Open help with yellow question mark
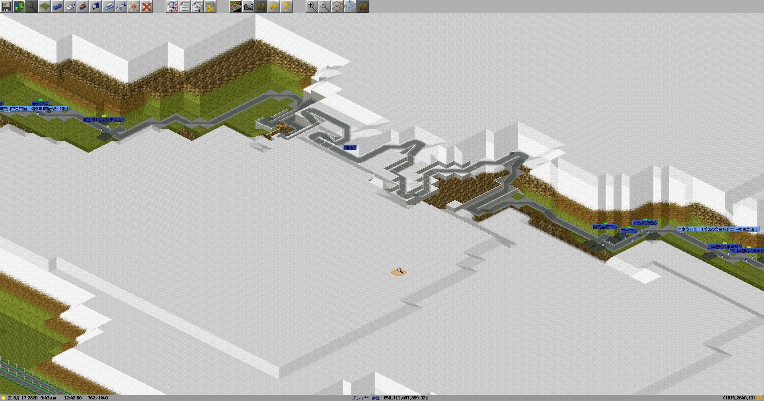This screenshot has height=401, width=764. click(286, 6)
